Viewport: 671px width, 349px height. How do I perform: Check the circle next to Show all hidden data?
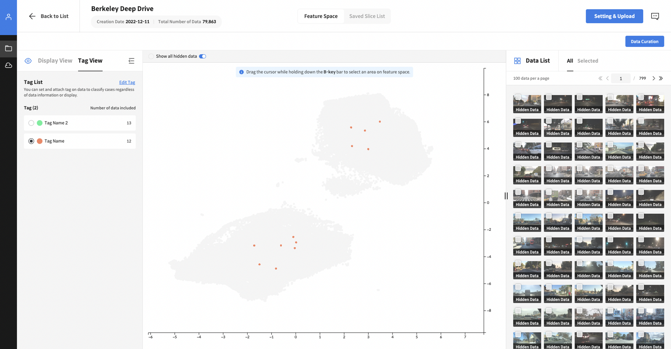pos(151,56)
